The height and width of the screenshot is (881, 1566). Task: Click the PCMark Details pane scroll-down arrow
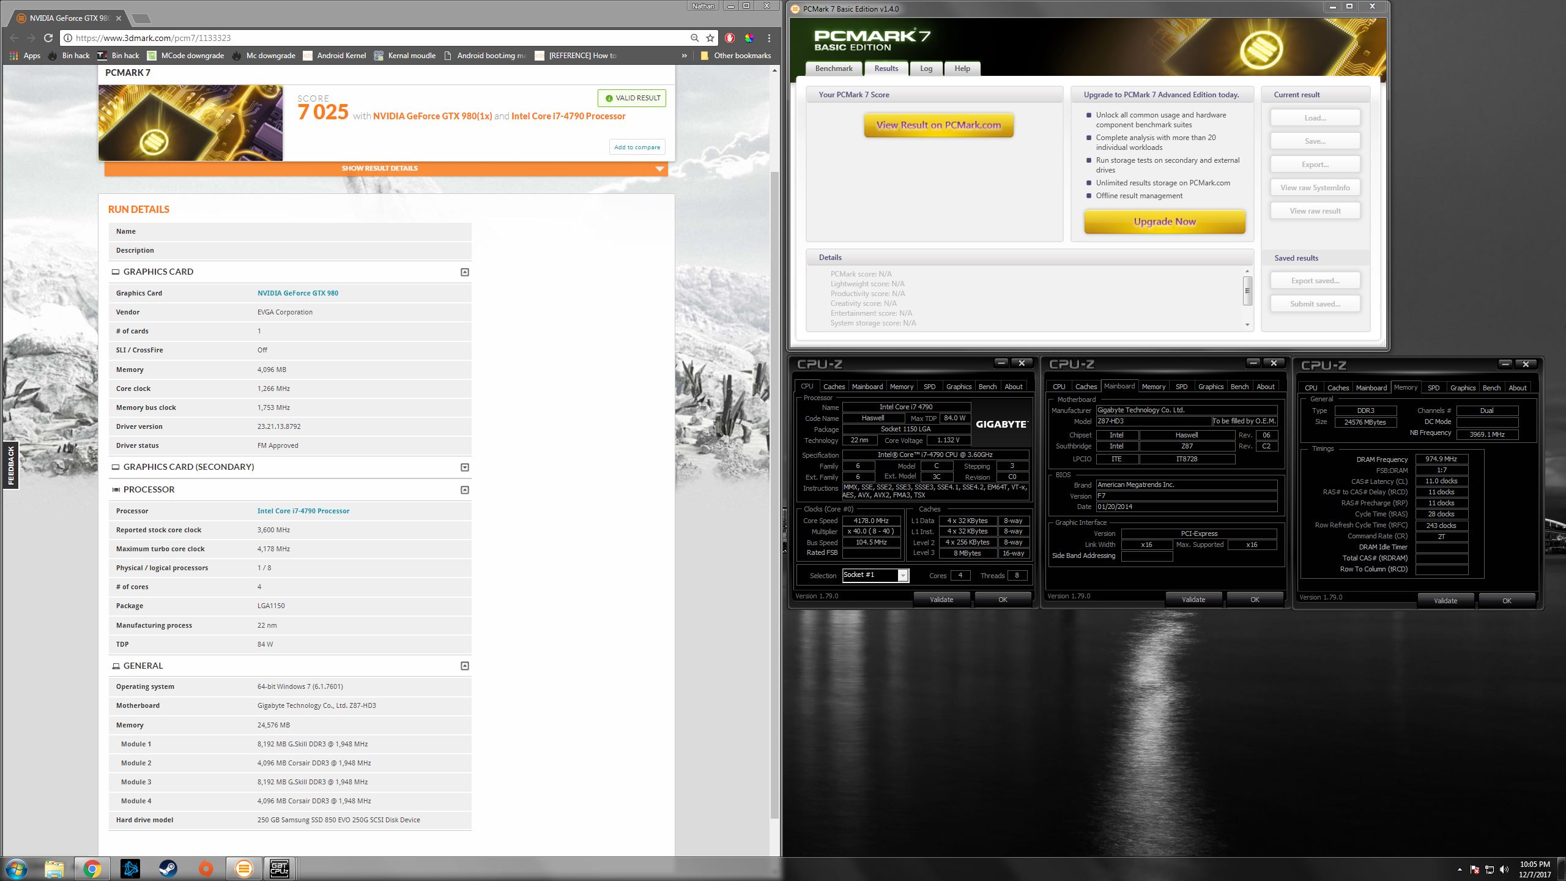[1247, 325]
